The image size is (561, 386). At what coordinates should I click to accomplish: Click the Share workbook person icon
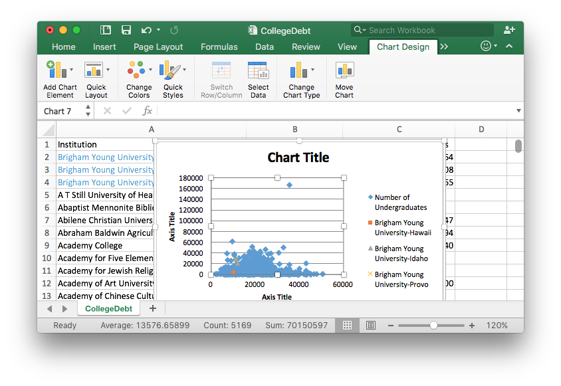(x=509, y=30)
